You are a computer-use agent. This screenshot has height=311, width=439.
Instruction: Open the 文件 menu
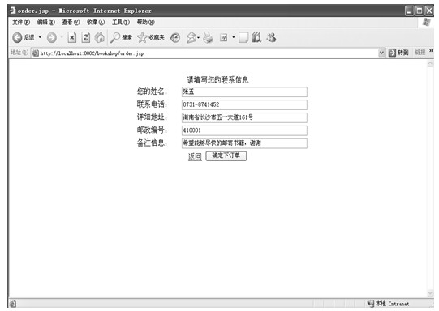pos(21,23)
